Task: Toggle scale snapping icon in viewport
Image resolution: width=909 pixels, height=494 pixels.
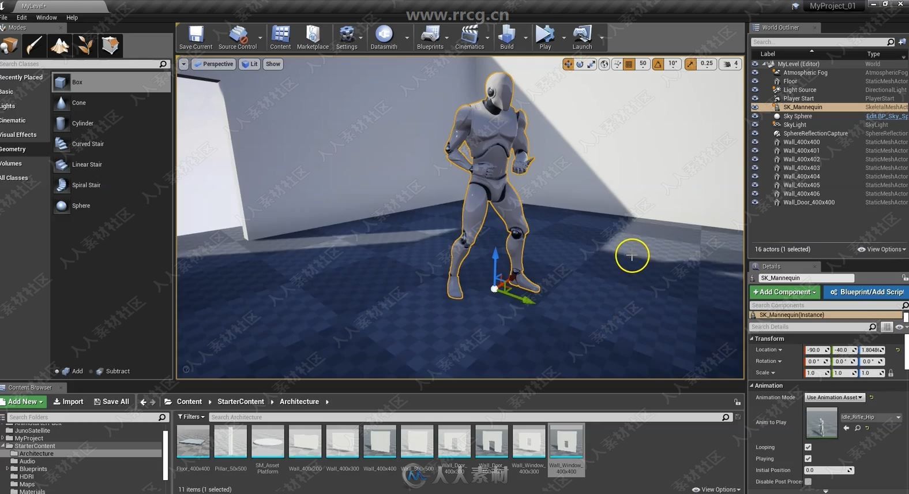Action: pos(690,64)
